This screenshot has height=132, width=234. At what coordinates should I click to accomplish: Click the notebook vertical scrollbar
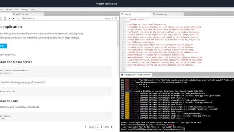click(x=118, y=33)
